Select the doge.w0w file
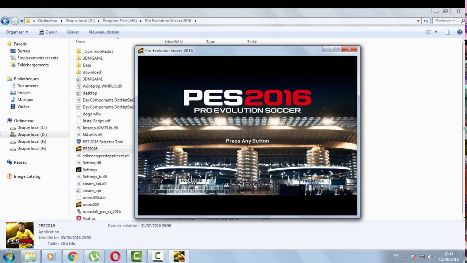The width and height of the screenshot is (467, 263). tap(92, 114)
